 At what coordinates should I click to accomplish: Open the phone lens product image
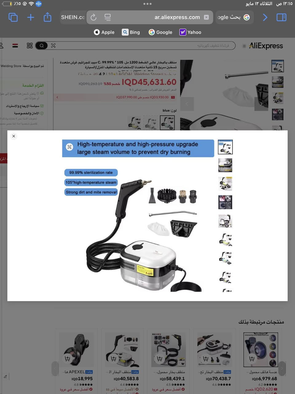[x=261, y=349]
